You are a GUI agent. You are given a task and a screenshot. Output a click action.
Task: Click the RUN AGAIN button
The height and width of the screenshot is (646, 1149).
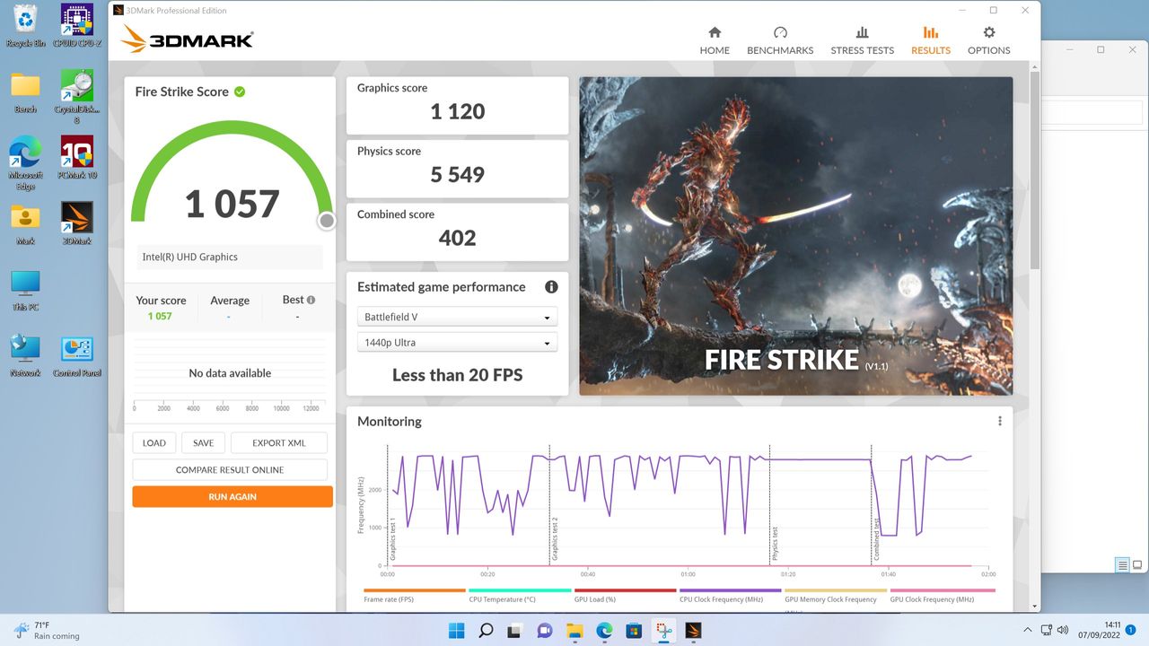pyautogui.click(x=232, y=496)
